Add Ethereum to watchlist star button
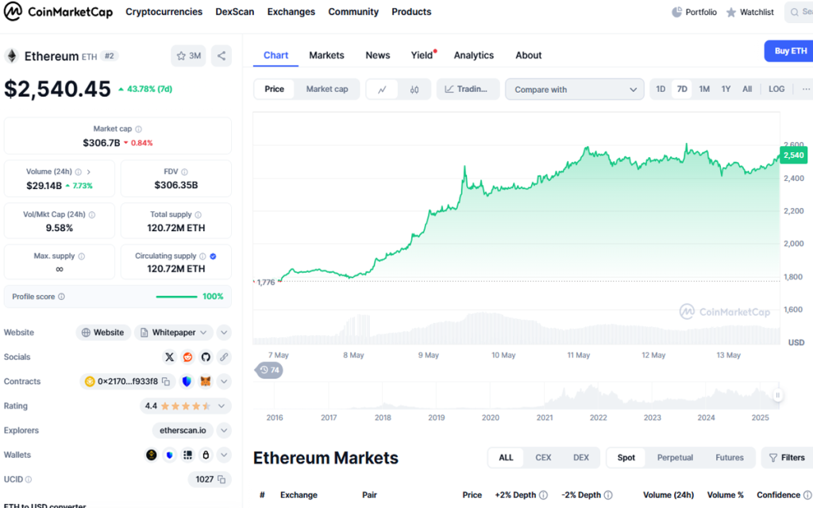 [188, 56]
